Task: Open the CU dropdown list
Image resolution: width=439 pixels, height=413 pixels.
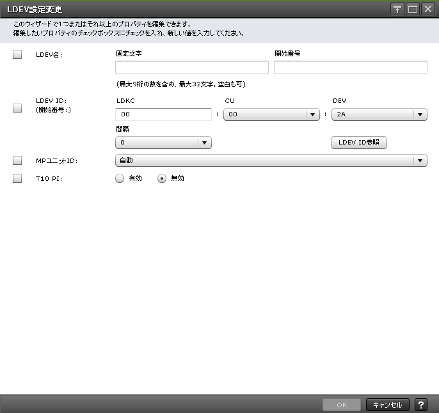Action: coord(312,114)
